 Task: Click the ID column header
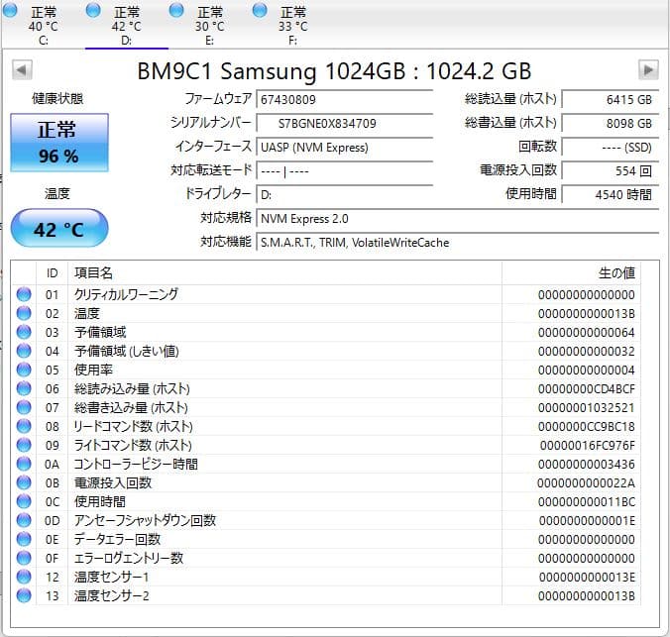pyautogui.click(x=53, y=273)
